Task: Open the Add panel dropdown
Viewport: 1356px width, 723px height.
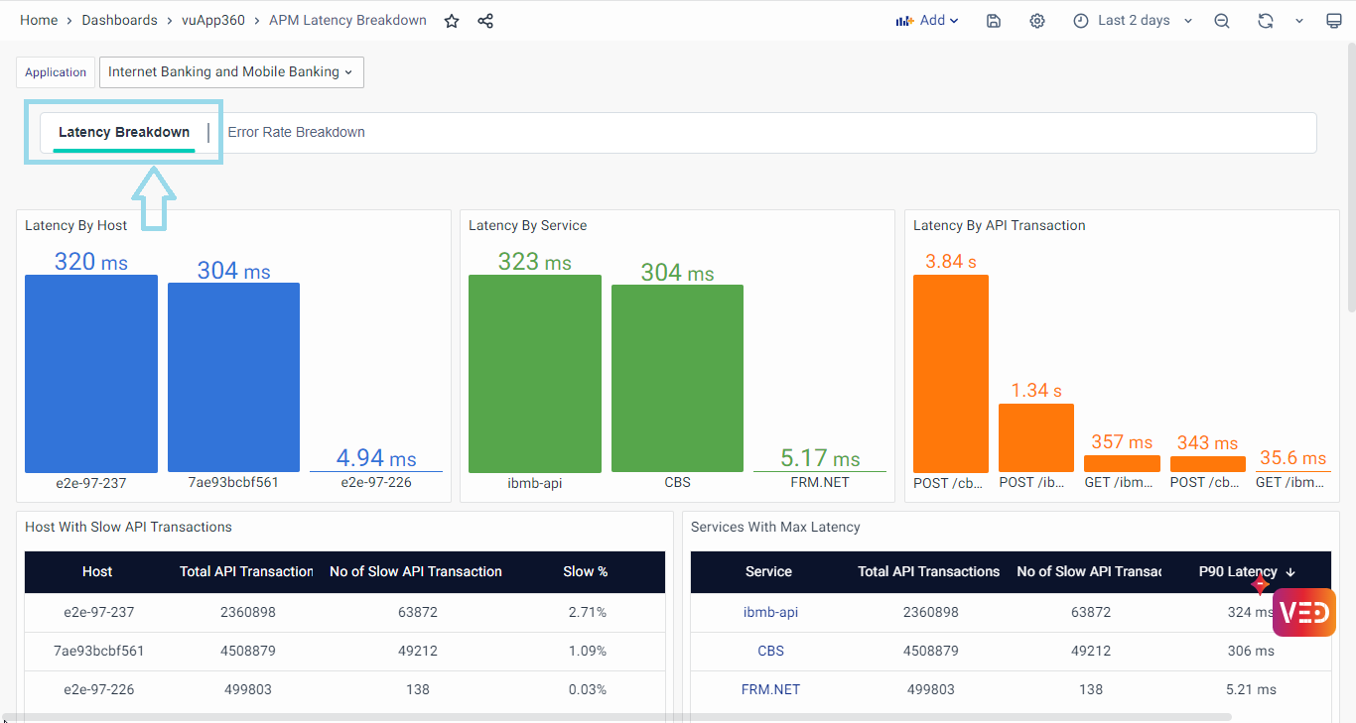Action: pos(927,21)
